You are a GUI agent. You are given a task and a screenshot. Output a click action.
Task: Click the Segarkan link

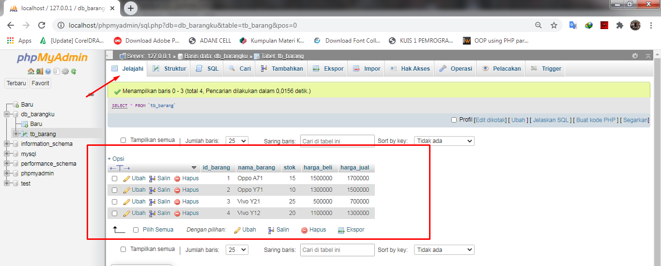[x=635, y=120]
